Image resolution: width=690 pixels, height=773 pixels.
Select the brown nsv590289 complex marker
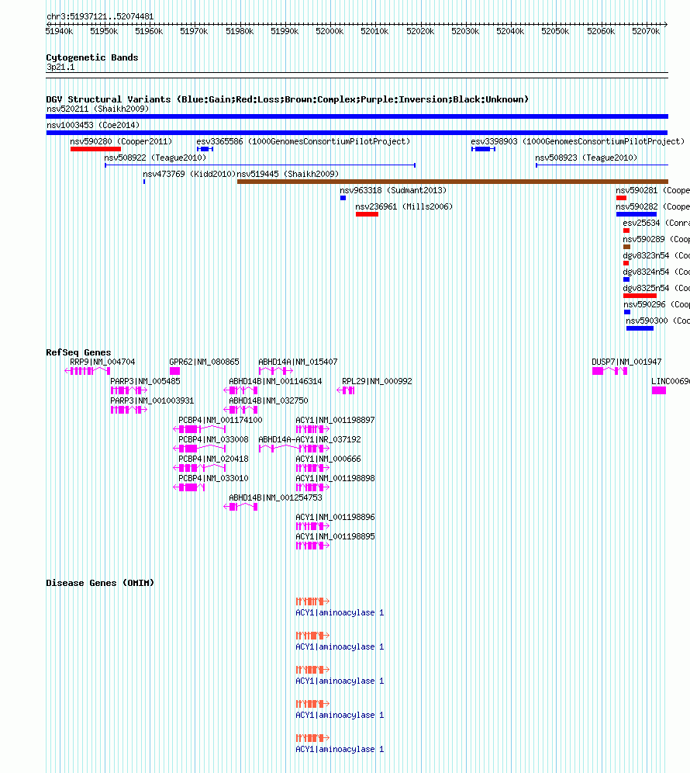tap(626, 247)
